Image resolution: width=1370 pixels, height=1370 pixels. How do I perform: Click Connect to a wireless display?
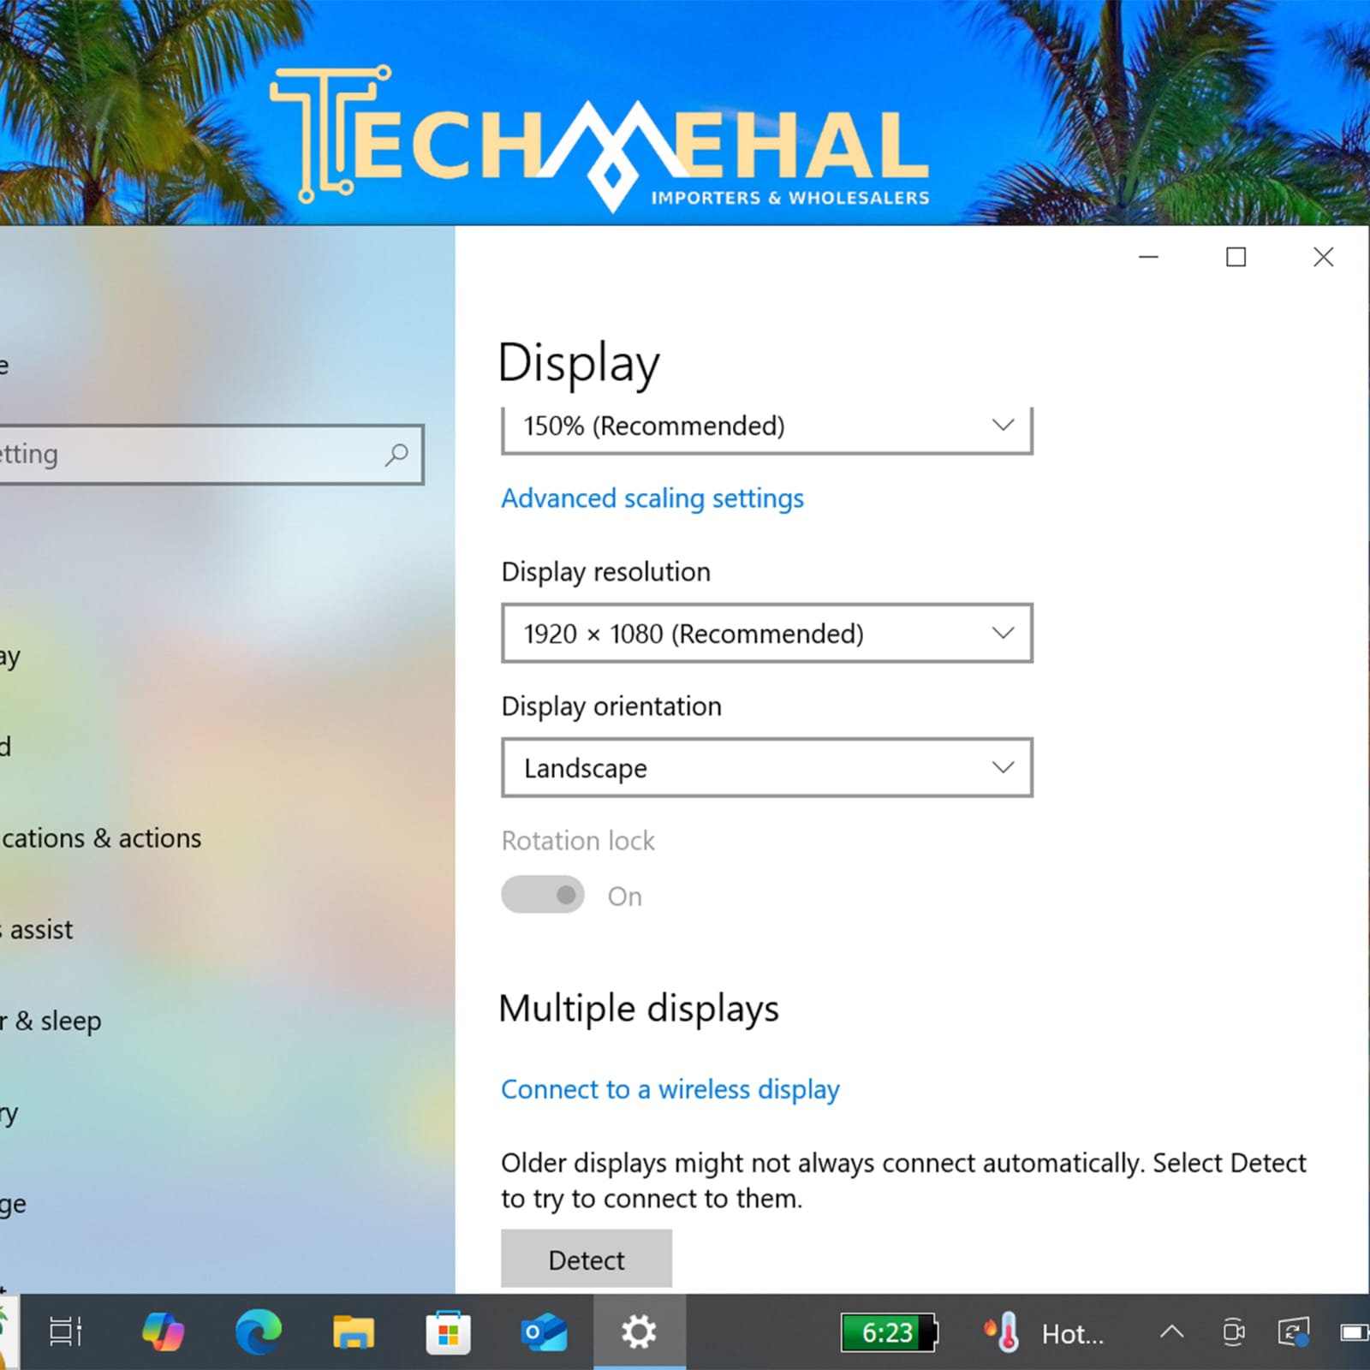point(670,1090)
